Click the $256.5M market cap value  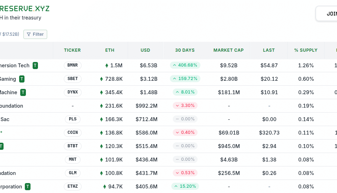[229, 173]
